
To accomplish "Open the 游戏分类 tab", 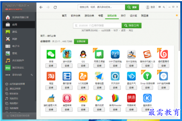I will point(89,16).
